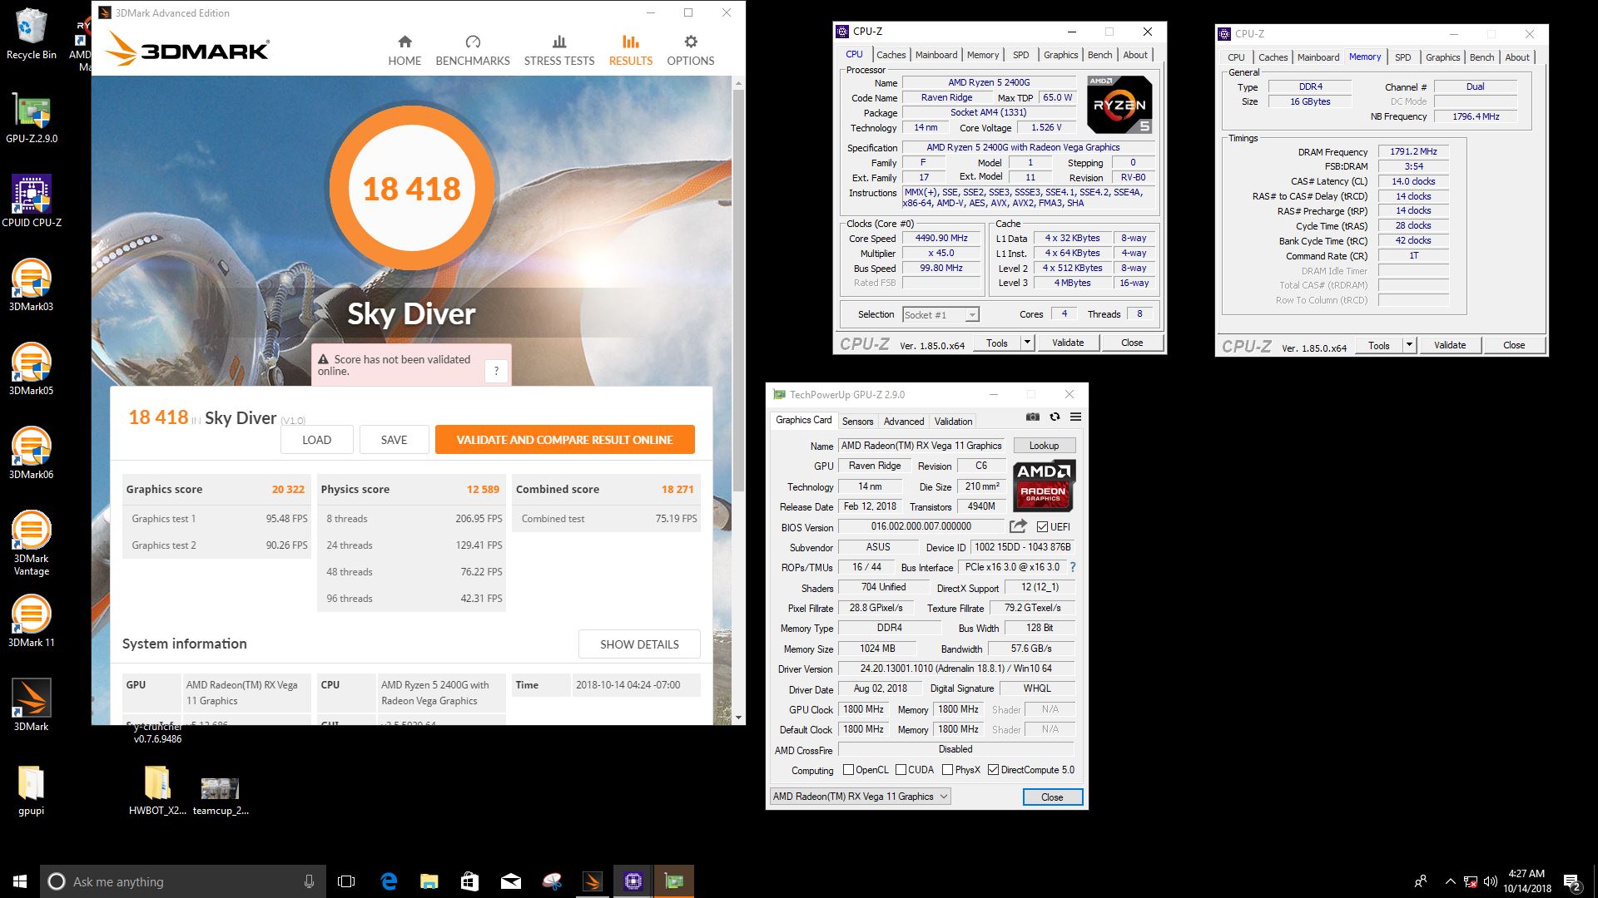Expand the Tools dropdown arrow in left CPU-Z
Screen dimensions: 1598x898
(x=1027, y=343)
